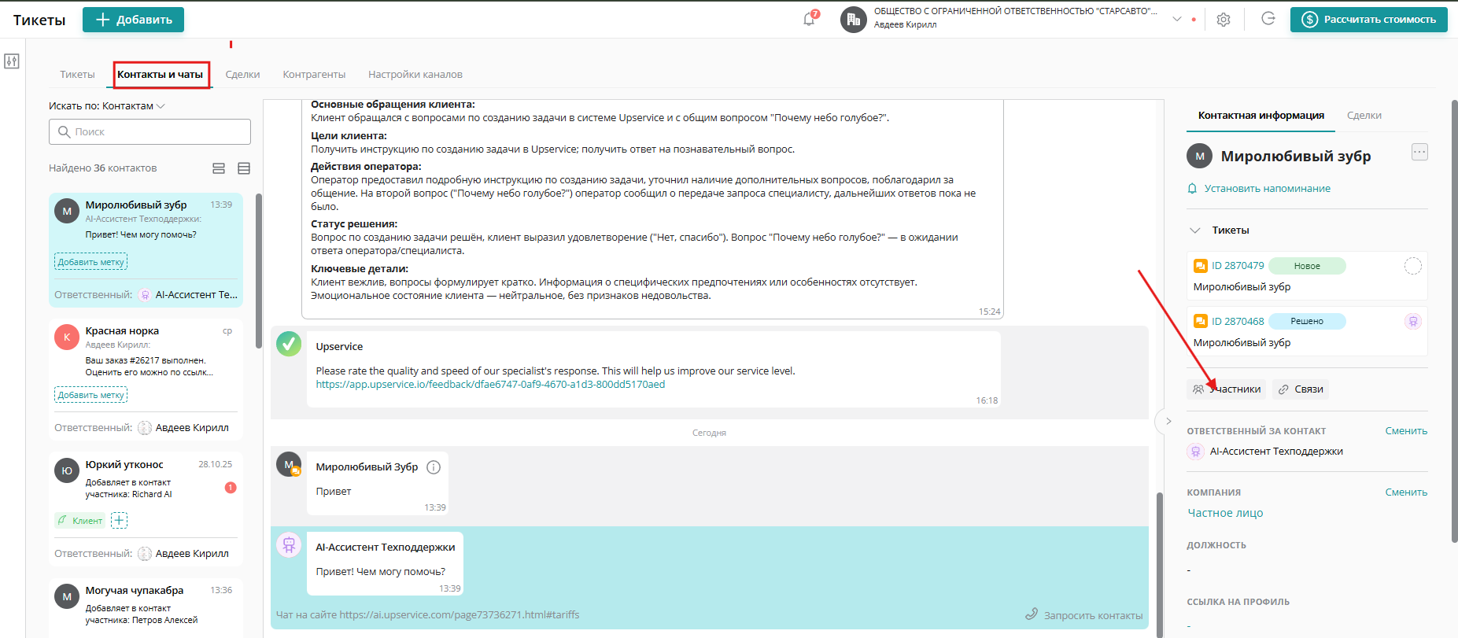Expand the organization account dropdown
Screen dimensions: 1458x638
click(x=1177, y=19)
